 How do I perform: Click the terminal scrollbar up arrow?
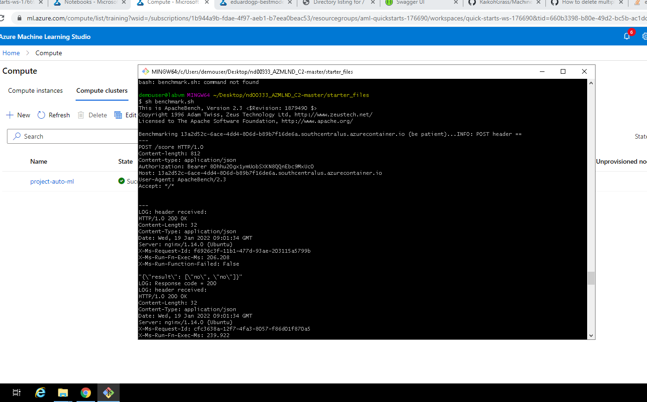pyautogui.click(x=591, y=83)
